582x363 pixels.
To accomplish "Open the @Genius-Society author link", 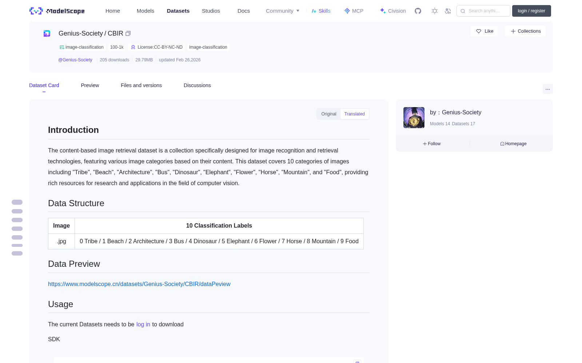I will pos(75,60).
